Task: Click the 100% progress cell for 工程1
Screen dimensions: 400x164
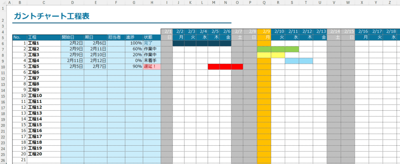Action: pyautogui.click(x=134, y=44)
